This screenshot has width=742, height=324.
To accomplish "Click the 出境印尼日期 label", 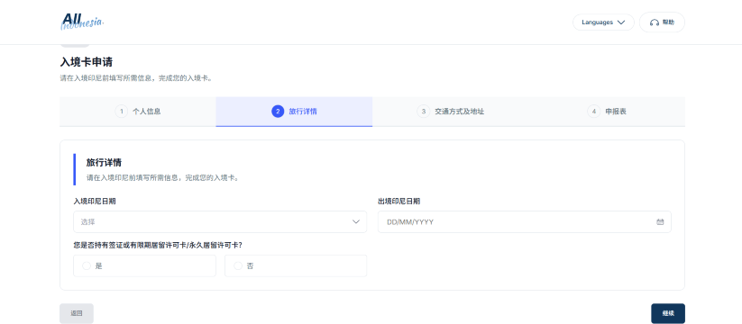I will coord(398,202).
